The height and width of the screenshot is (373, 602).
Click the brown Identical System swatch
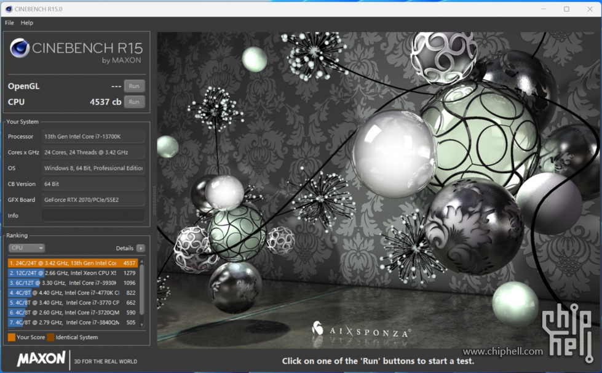click(x=50, y=337)
